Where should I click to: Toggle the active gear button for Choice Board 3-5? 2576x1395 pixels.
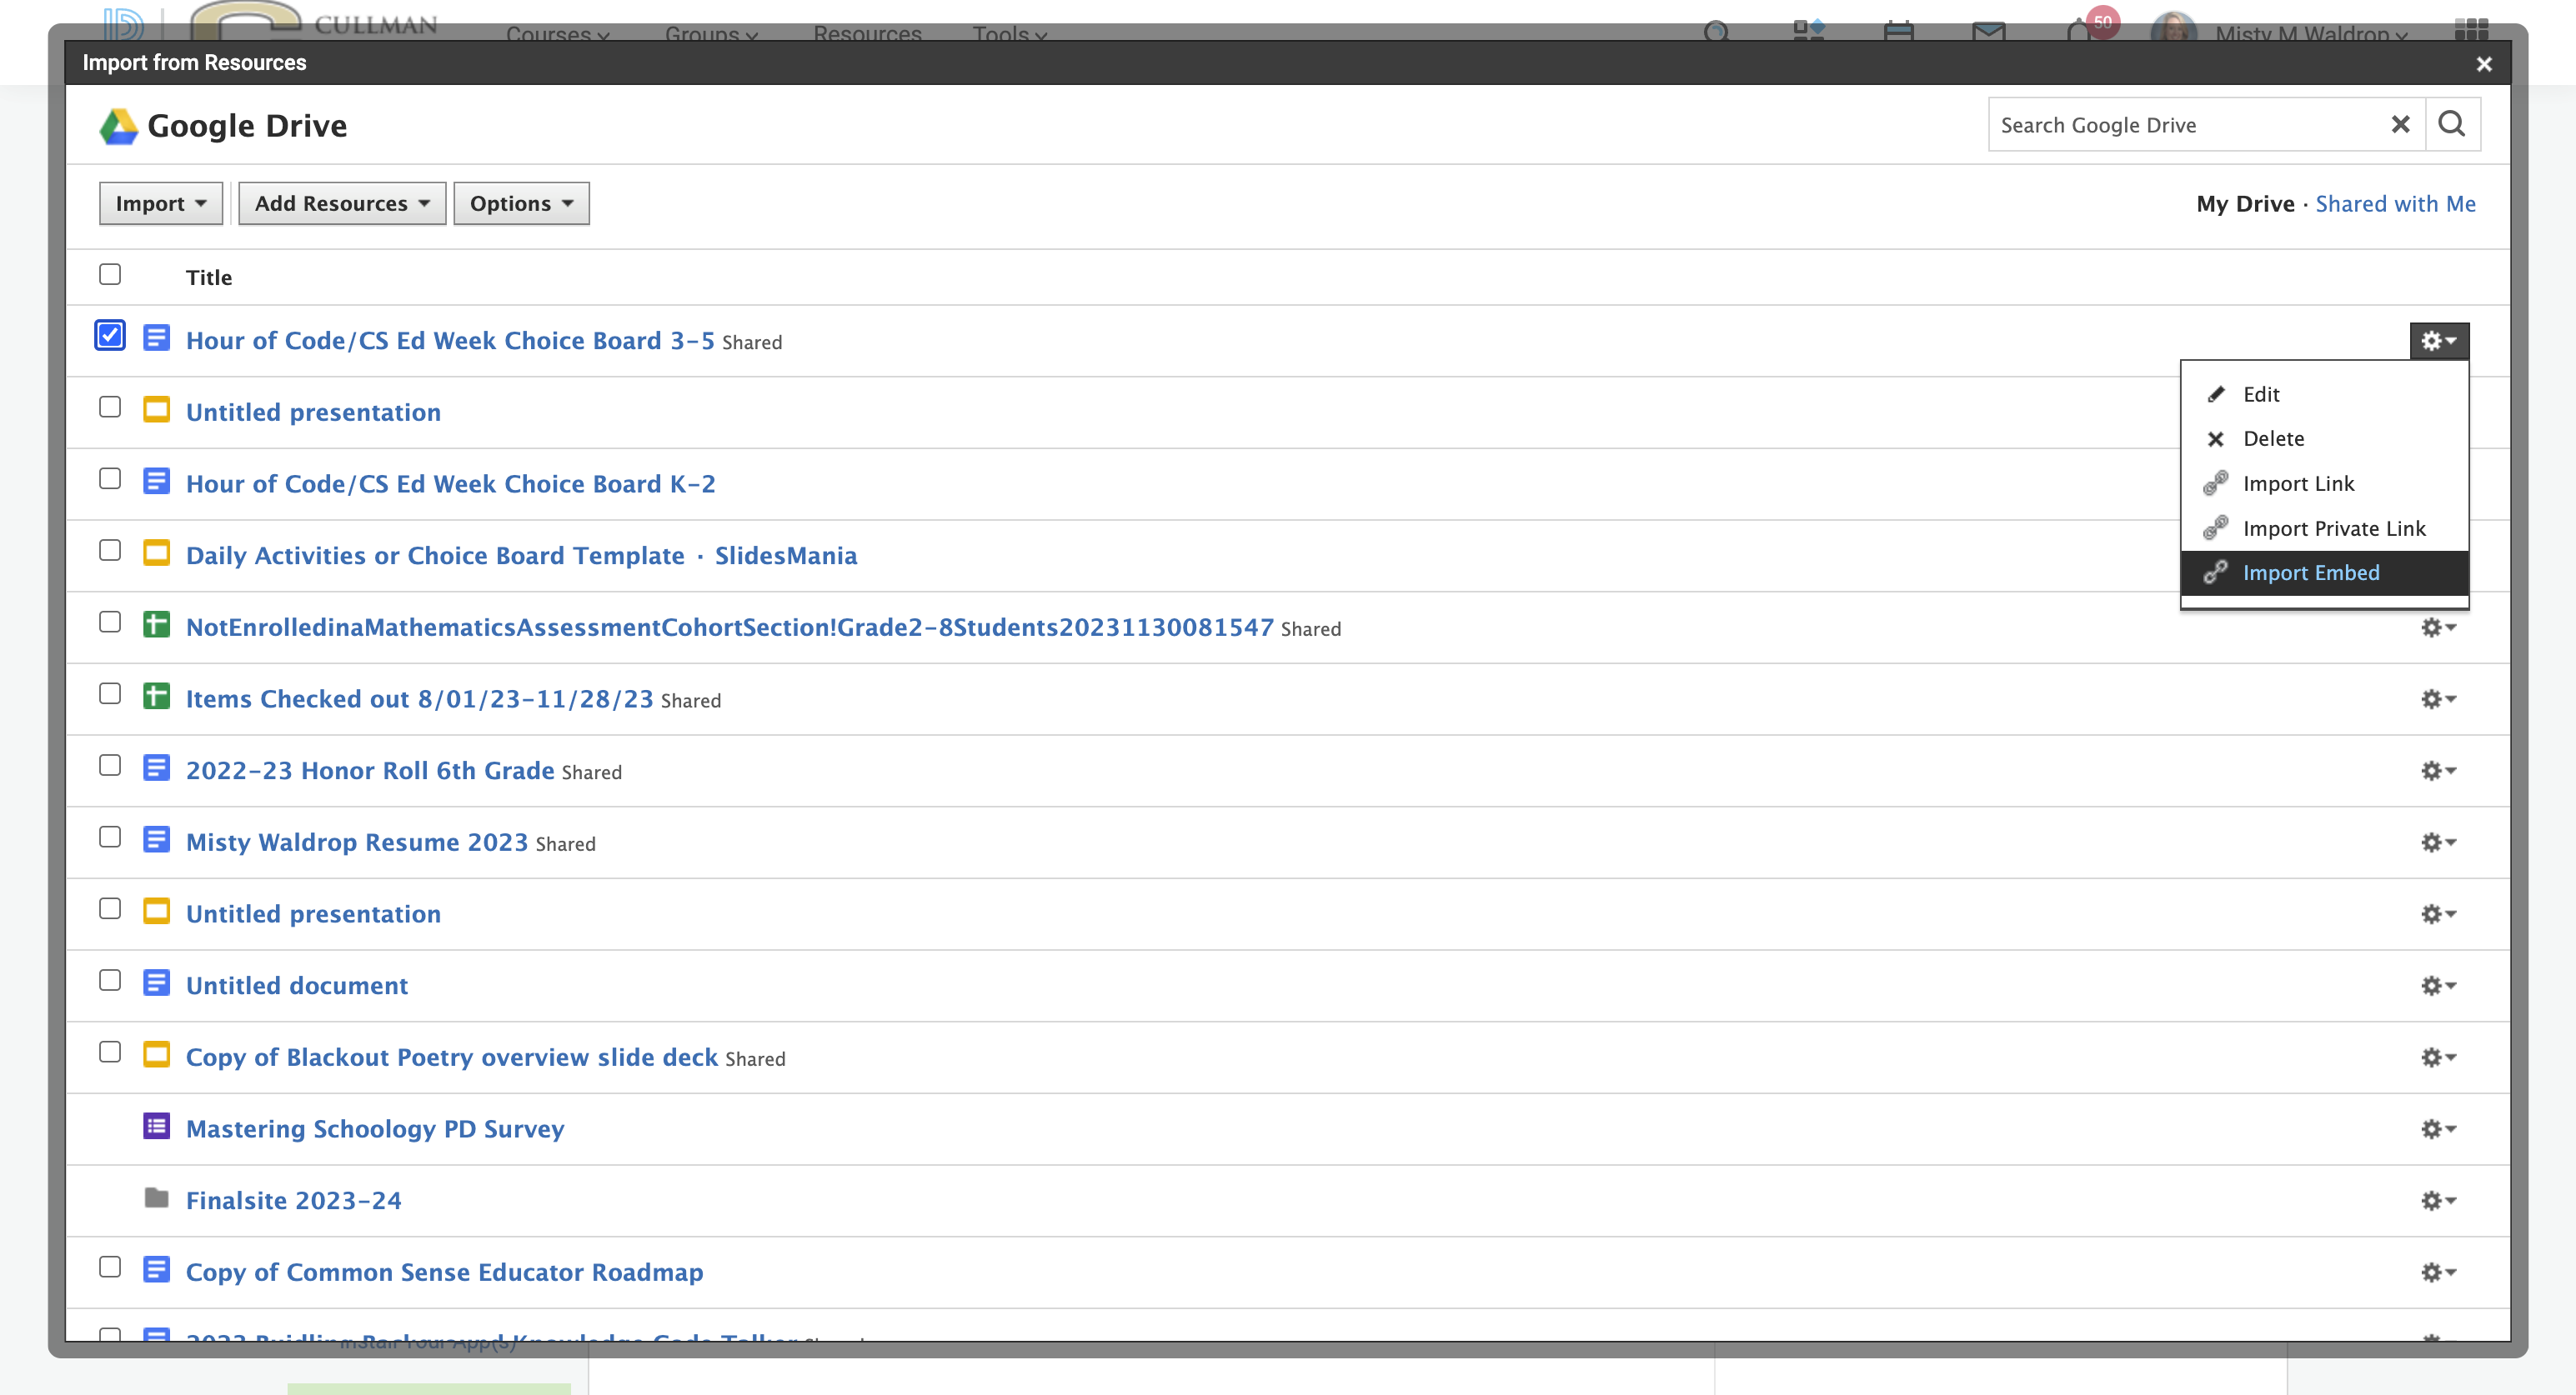coord(2439,341)
